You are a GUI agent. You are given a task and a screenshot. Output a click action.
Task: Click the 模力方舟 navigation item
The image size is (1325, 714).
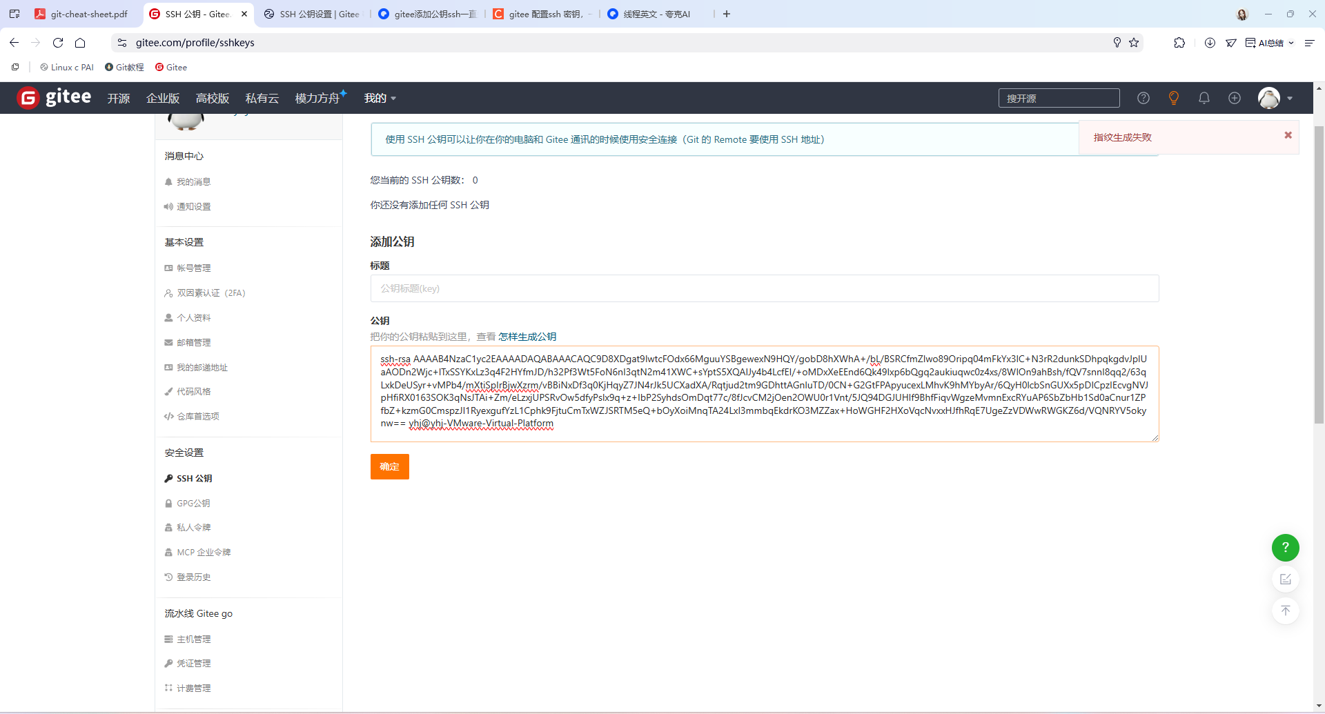click(320, 98)
